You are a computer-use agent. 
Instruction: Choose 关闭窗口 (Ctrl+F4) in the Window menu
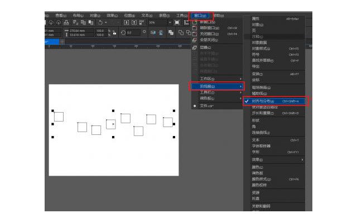pos(217,33)
